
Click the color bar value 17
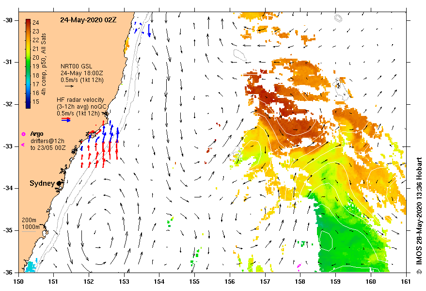36,84
